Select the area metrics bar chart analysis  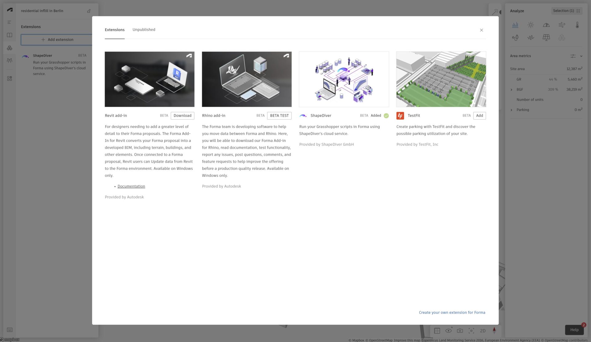coord(515,25)
